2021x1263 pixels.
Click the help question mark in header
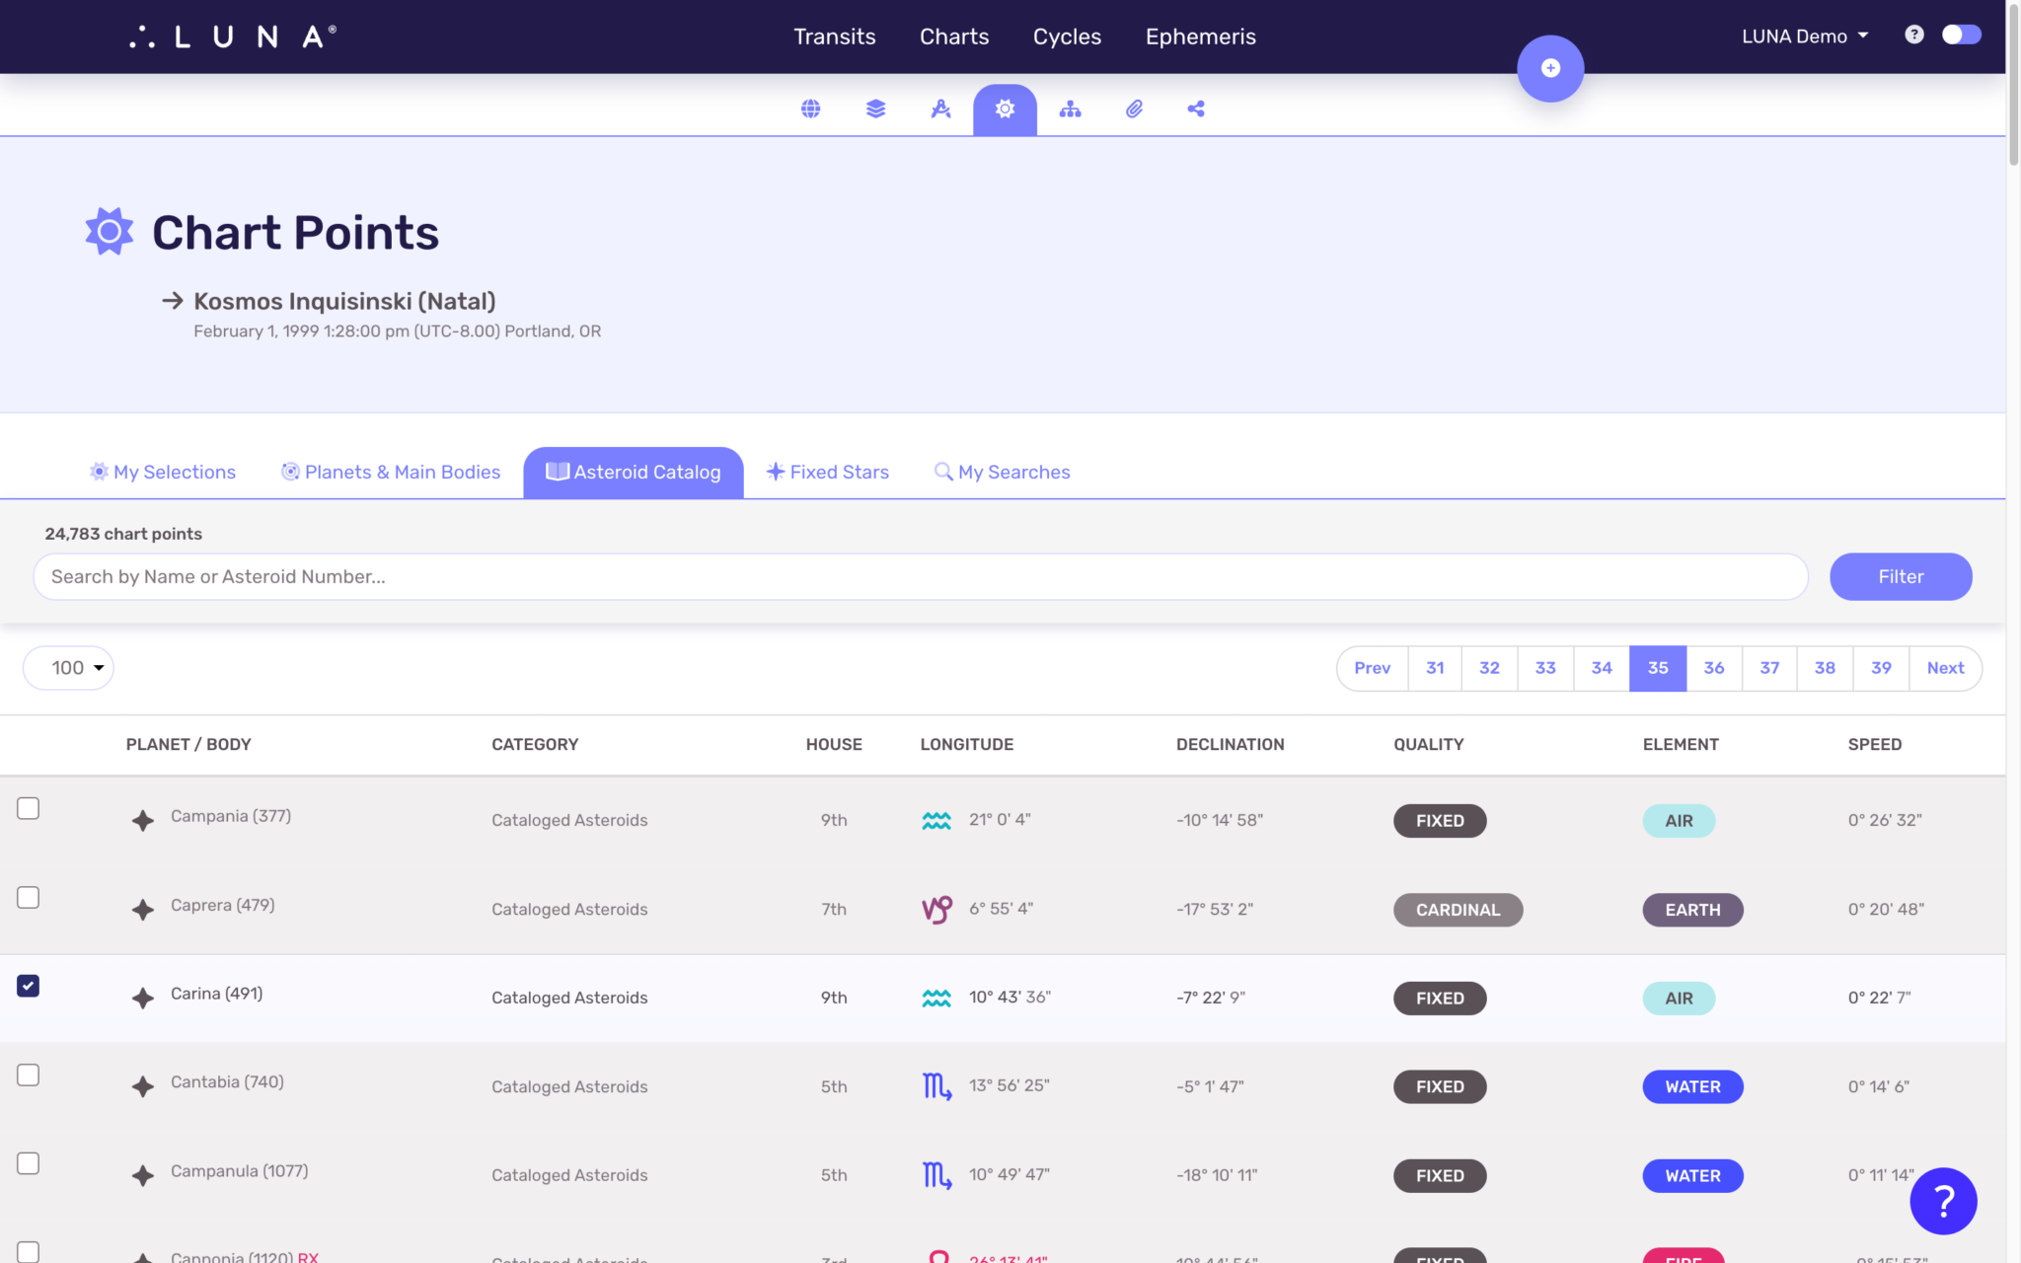pos(1913,36)
